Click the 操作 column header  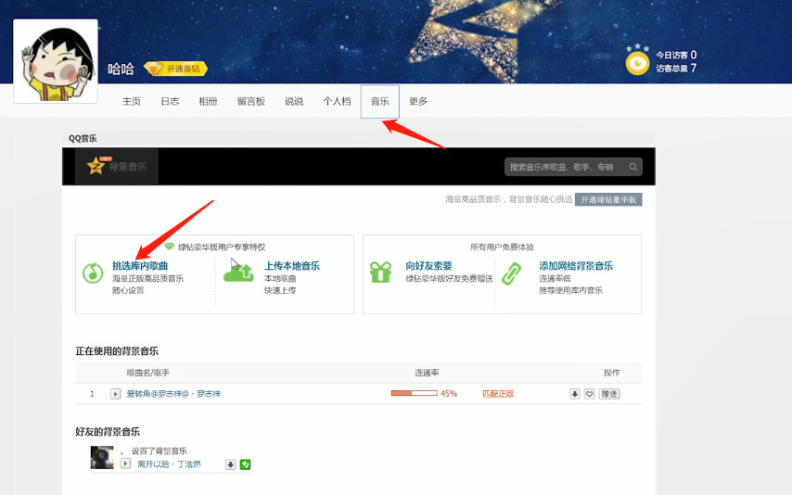point(612,373)
